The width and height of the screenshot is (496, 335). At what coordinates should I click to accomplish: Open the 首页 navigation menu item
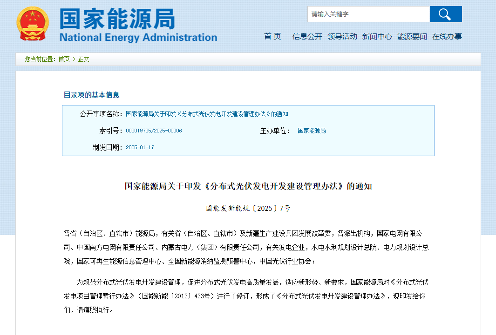point(272,37)
